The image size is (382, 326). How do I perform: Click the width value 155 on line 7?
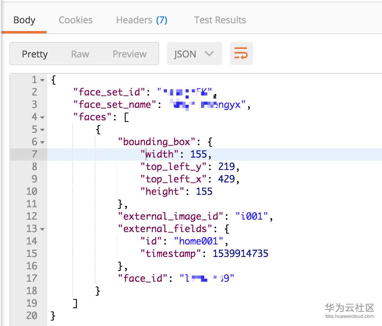[198, 154]
